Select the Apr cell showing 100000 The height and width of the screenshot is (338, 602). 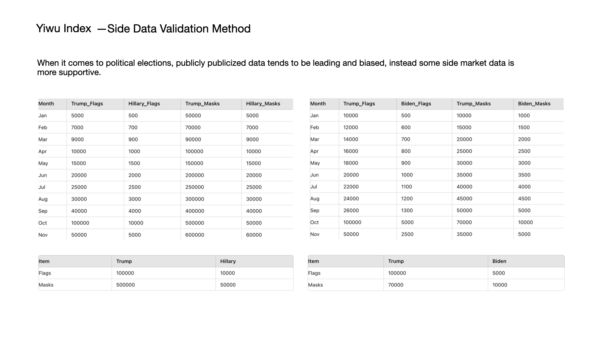coord(194,151)
